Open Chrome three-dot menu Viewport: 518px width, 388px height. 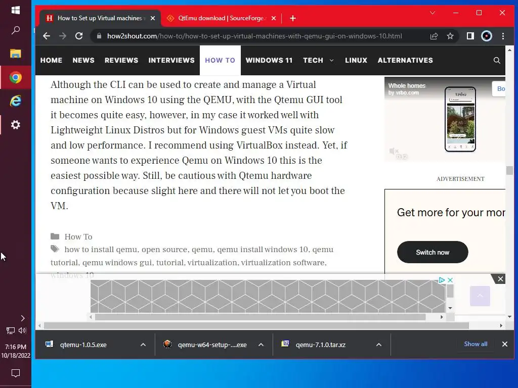pos(503,36)
